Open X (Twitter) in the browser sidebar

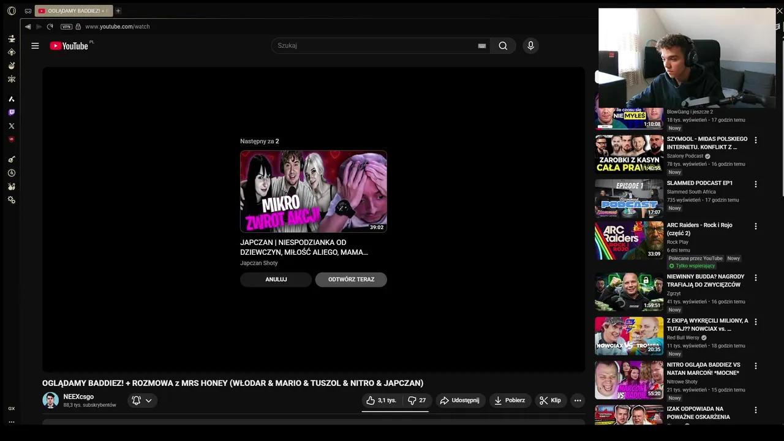(x=11, y=126)
